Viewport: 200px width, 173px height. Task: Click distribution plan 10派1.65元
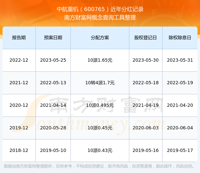point(100,60)
